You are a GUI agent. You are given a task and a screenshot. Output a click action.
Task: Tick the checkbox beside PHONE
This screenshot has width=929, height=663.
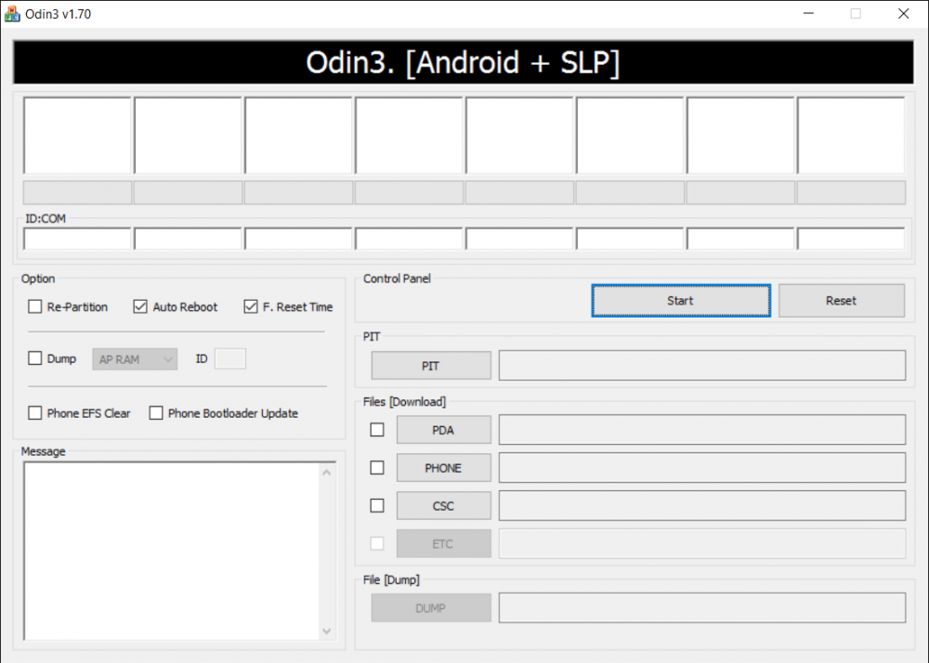click(377, 468)
